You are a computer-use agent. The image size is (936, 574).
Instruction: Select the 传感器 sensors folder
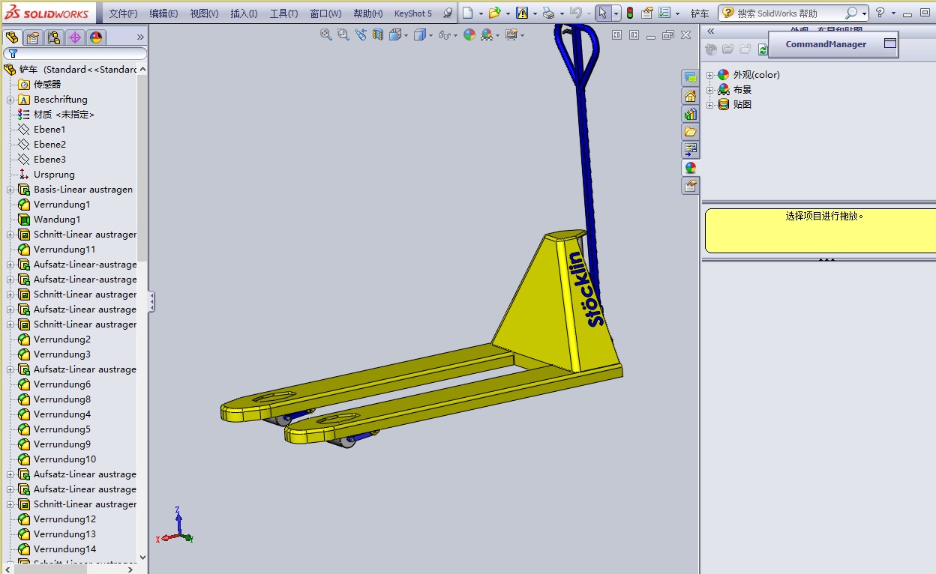point(47,85)
